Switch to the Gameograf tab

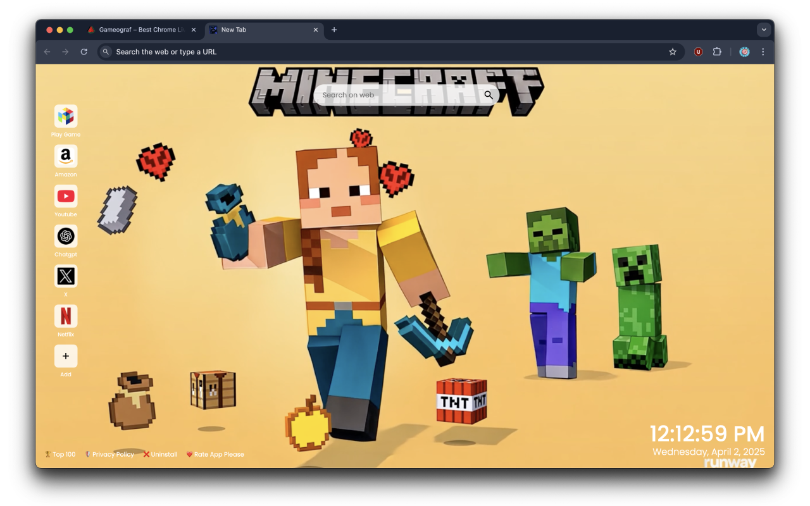pyautogui.click(x=139, y=29)
